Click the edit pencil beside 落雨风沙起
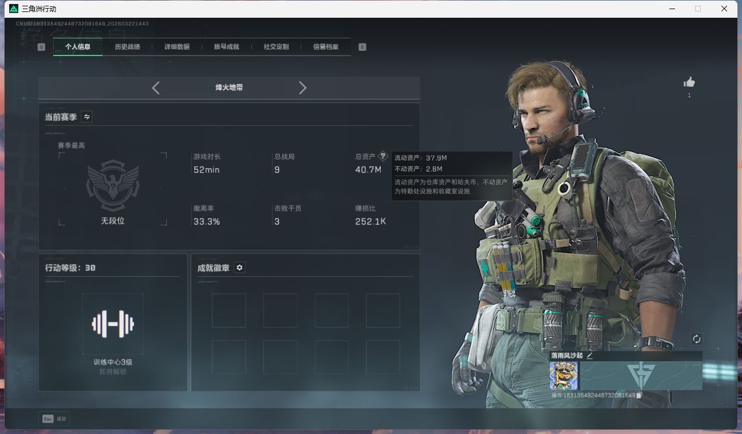 [589, 356]
